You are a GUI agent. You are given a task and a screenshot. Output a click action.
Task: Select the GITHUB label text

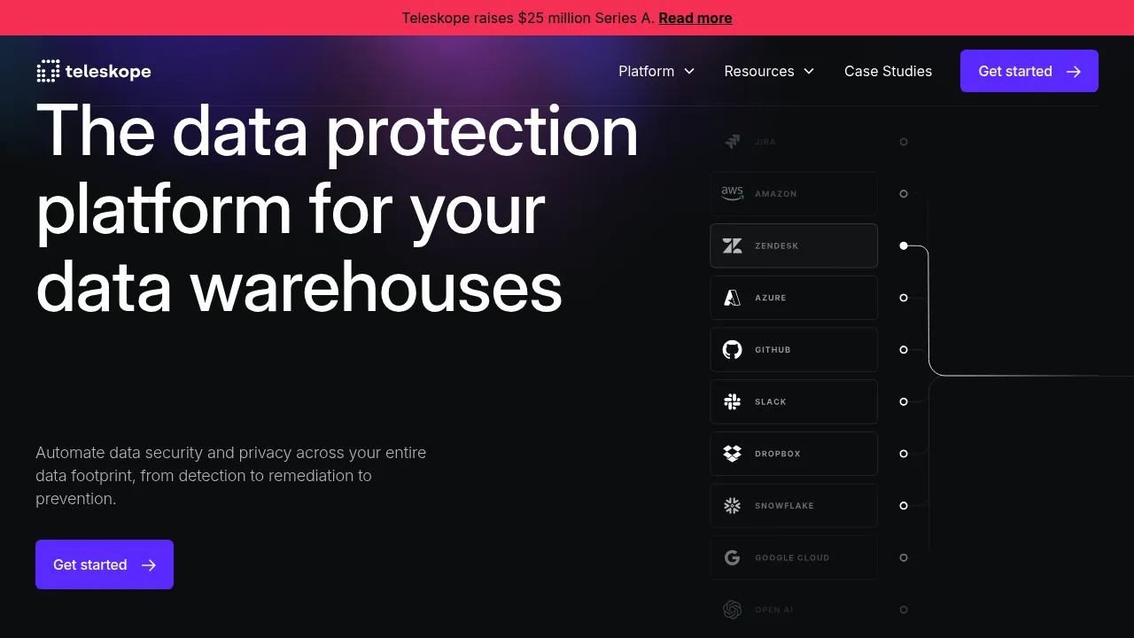773,350
